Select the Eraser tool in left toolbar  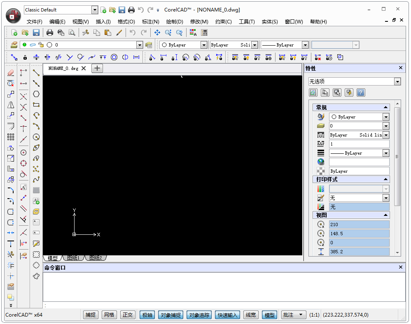11,73
